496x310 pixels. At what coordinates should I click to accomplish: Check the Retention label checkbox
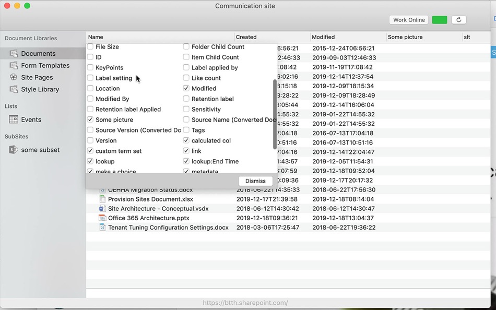click(x=186, y=99)
